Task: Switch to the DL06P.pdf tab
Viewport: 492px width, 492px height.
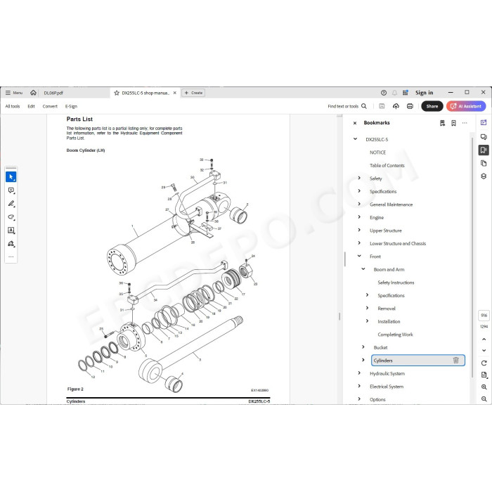Action: 53,93
